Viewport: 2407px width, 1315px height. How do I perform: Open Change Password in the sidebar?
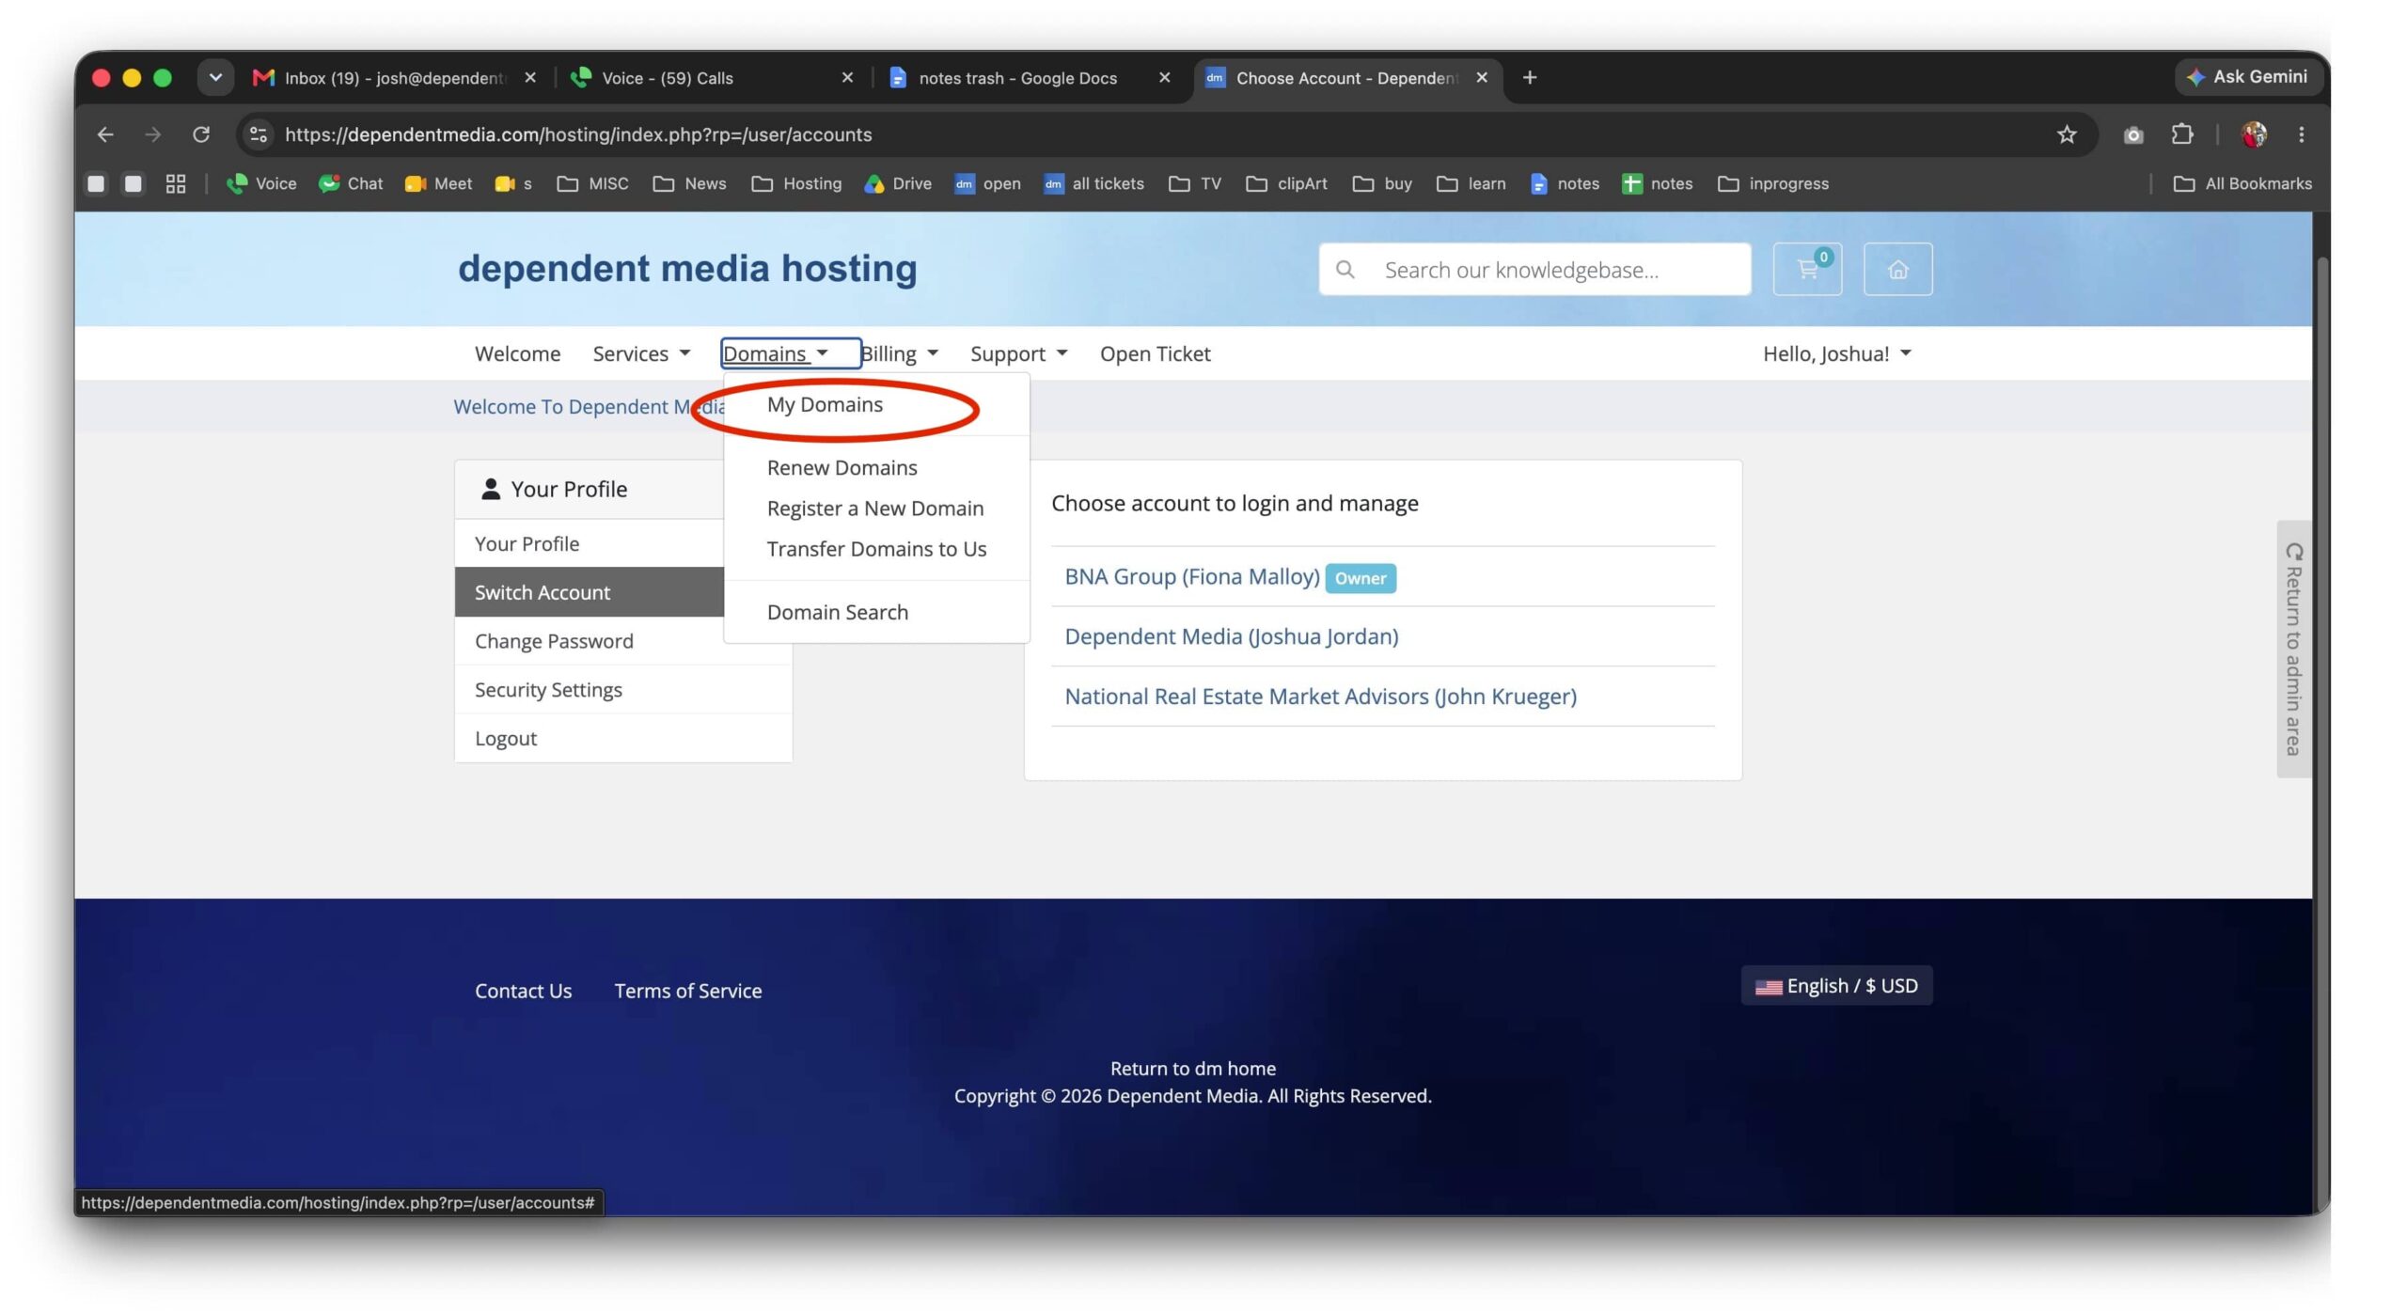coord(622,641)
